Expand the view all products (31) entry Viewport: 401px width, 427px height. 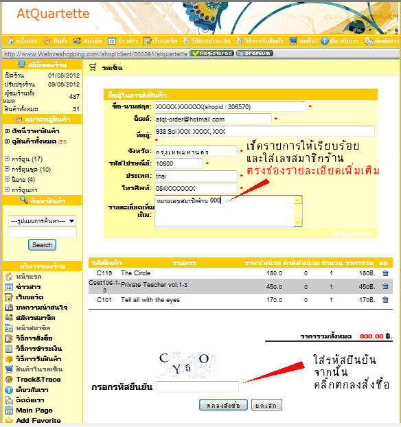tap(8, 141)
